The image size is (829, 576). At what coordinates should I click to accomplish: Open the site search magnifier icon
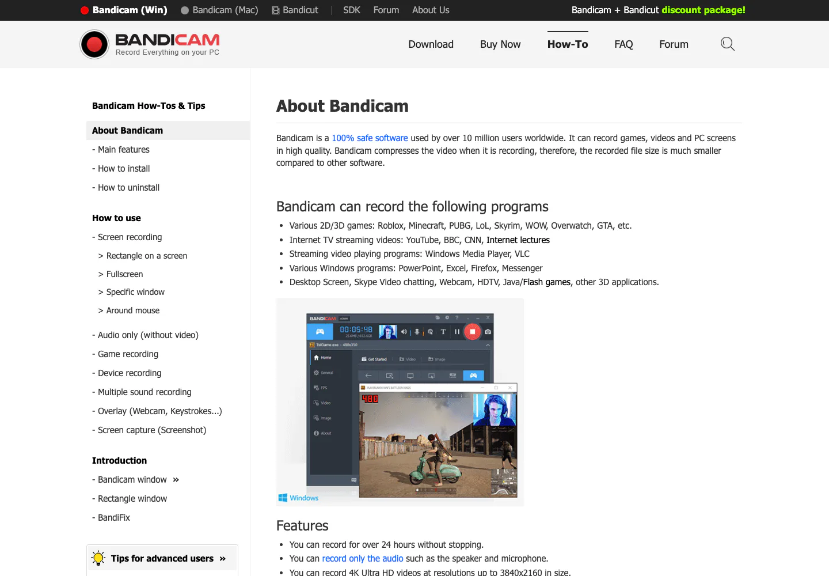click(728, 44)
